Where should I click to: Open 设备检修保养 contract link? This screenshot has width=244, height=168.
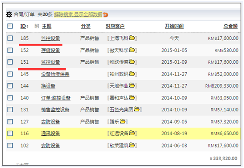[x=55, y=74]
